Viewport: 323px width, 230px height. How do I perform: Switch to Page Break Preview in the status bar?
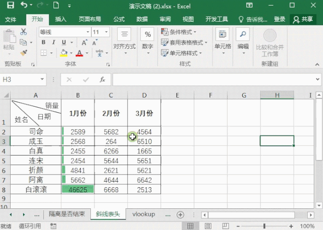[x=226, y=226]
